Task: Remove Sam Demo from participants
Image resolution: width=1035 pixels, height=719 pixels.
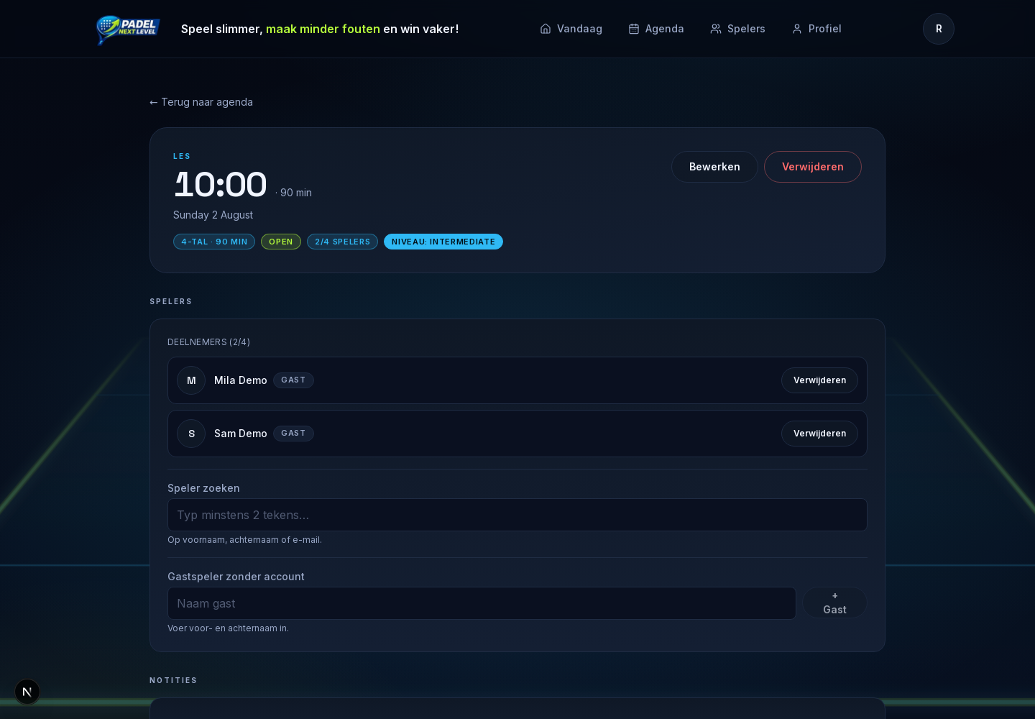Action: coord(819,434)
